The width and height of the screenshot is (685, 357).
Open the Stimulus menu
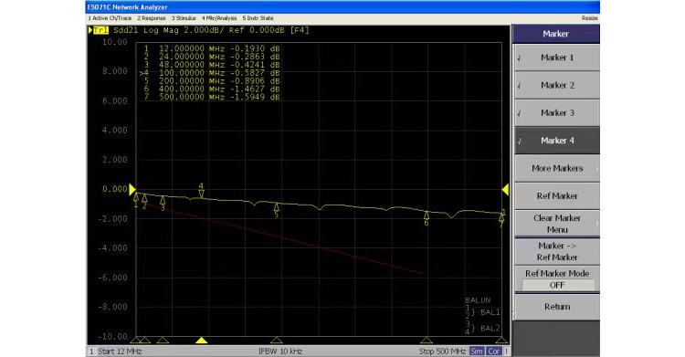point(184,18)
